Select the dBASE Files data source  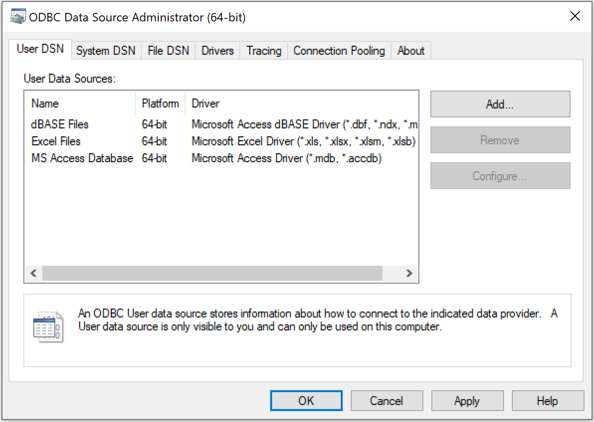[x=60, y=124]
